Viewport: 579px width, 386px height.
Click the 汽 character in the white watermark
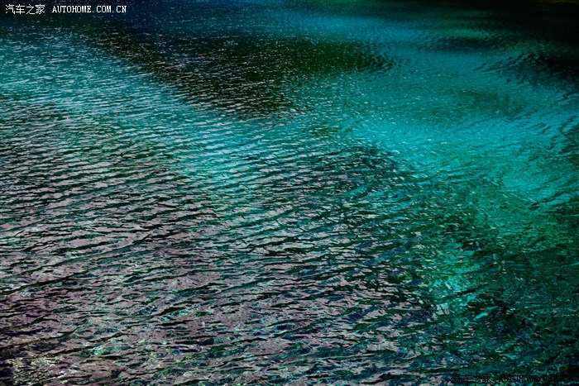pos(10,9)
